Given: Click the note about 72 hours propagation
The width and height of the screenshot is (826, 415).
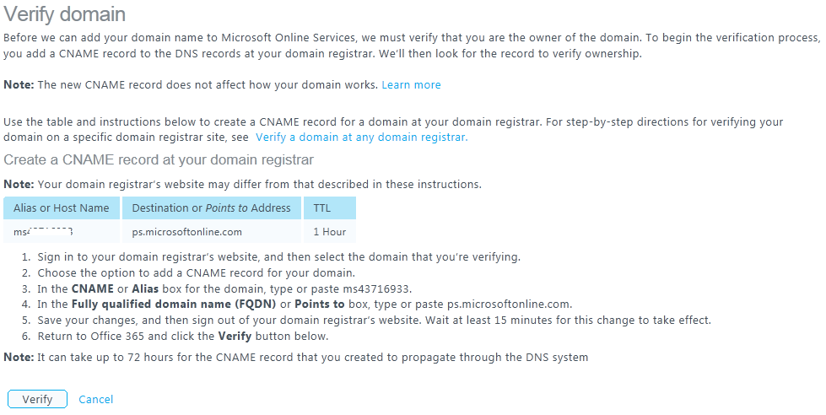Looking at the screenshot, I should pyautogui.click(x=295, y=358).
